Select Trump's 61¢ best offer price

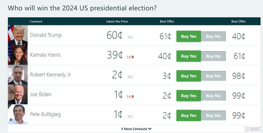(165, 36)
